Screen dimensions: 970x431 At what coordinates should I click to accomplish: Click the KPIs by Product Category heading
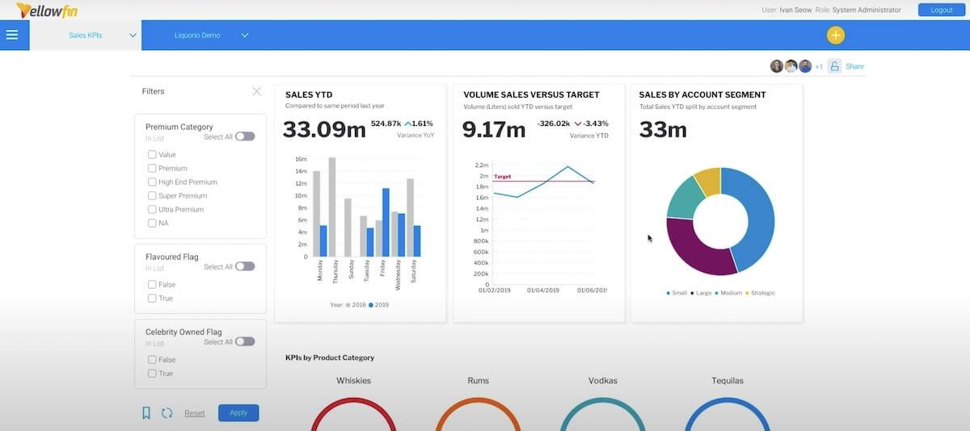(x=330, y=358)
